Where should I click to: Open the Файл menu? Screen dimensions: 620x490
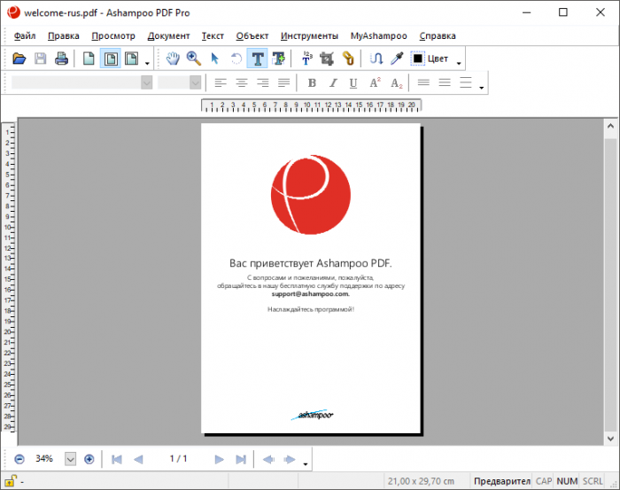[25, 36]
